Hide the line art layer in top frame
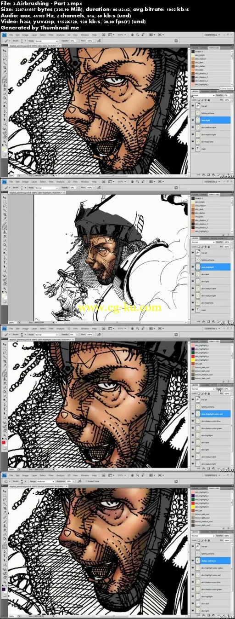The width and height of the screenshot is (235, 619). [193, 105]
